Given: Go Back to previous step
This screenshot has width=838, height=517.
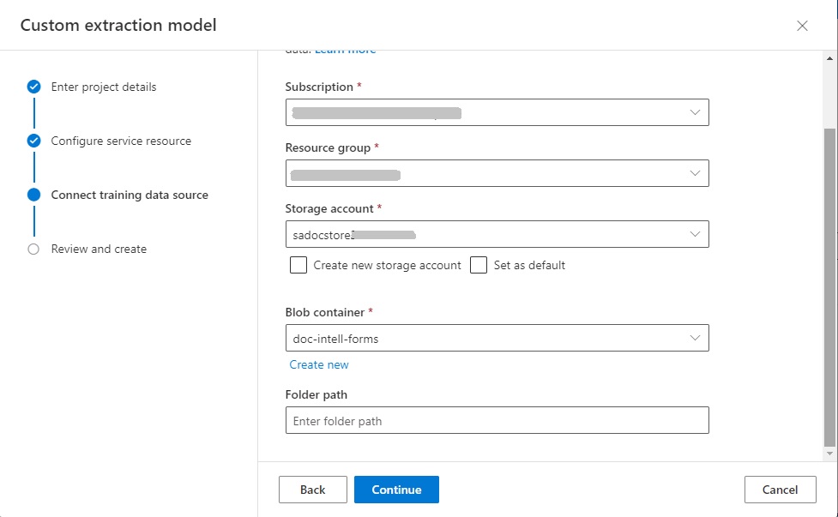Looking at the screenshot, I should (313, 490).
